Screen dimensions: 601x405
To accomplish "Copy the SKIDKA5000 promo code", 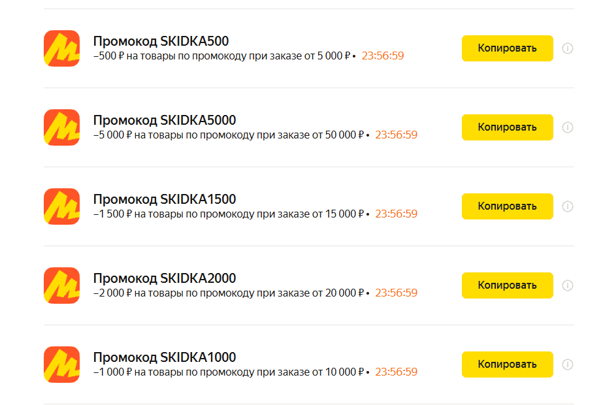I will (507, 127).
